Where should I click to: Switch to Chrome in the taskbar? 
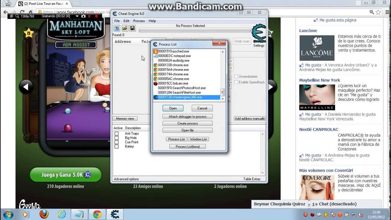[x=97, y=214]
